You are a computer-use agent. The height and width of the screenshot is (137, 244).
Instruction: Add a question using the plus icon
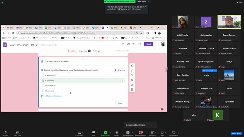click(x=132, y=66)
